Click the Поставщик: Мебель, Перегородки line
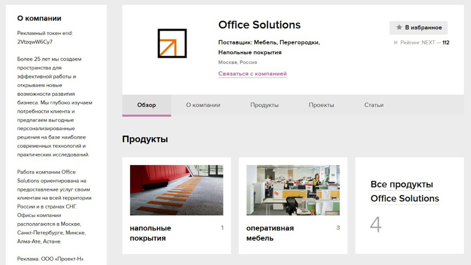The height and width of the screenshot is (265, 471). pos(269,42)
